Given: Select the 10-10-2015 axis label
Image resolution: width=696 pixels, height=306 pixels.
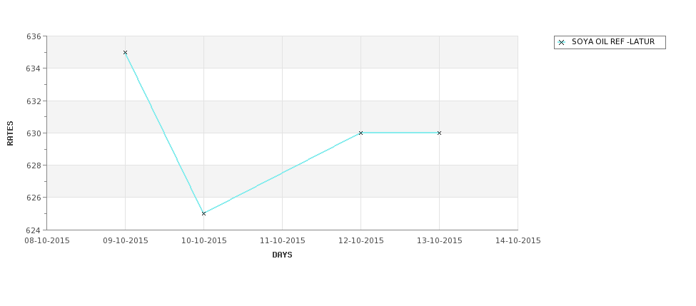Looking at the screenshot, I should [x=203, y=241].
